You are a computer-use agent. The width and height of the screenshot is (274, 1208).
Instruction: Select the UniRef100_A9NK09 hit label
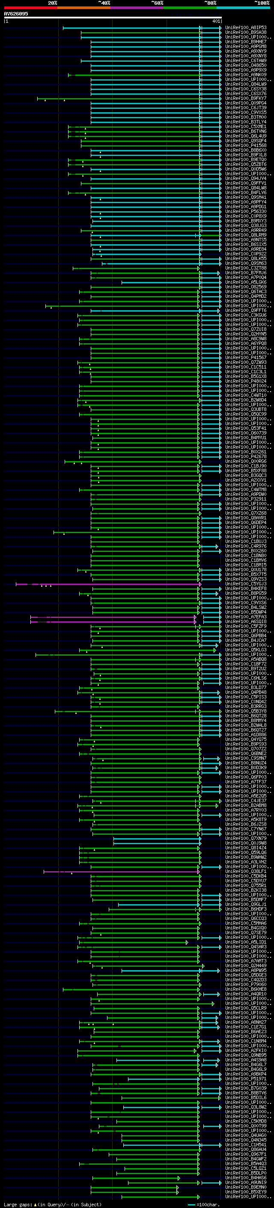[245, 75]
